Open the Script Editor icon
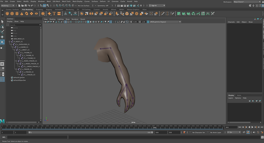 click(x=262, y=137)
